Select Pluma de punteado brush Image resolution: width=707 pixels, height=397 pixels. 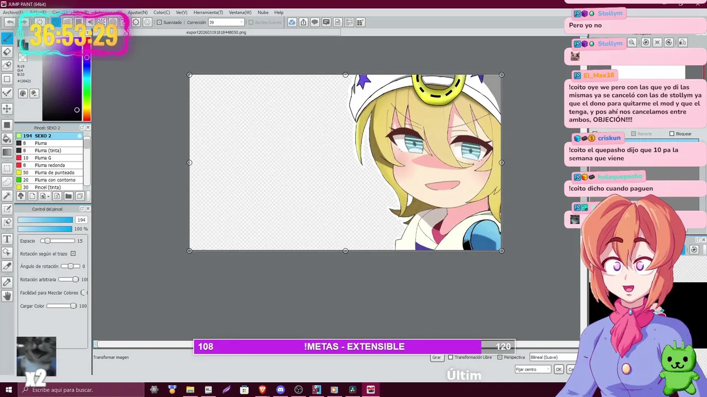coord(50,173)
